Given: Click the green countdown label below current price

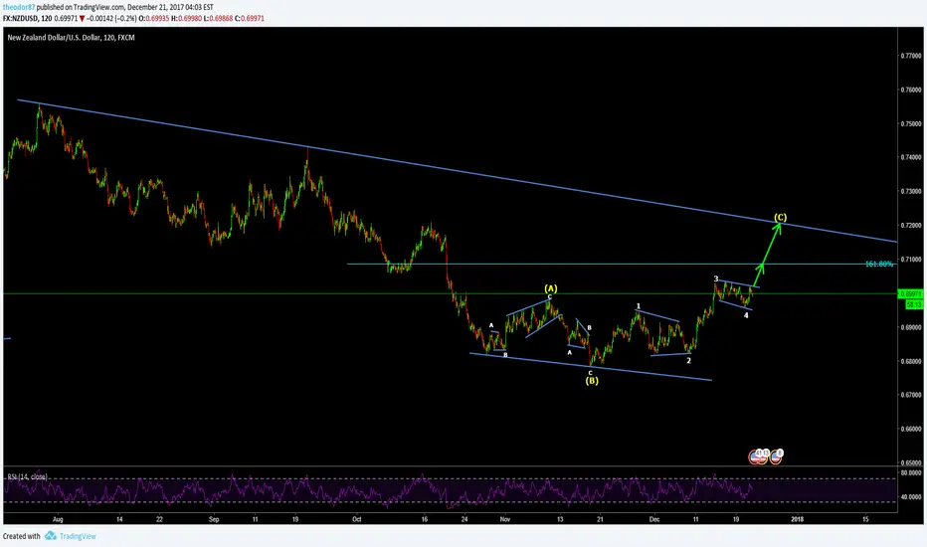Looking at the screenshot, I should pos(914,304).
